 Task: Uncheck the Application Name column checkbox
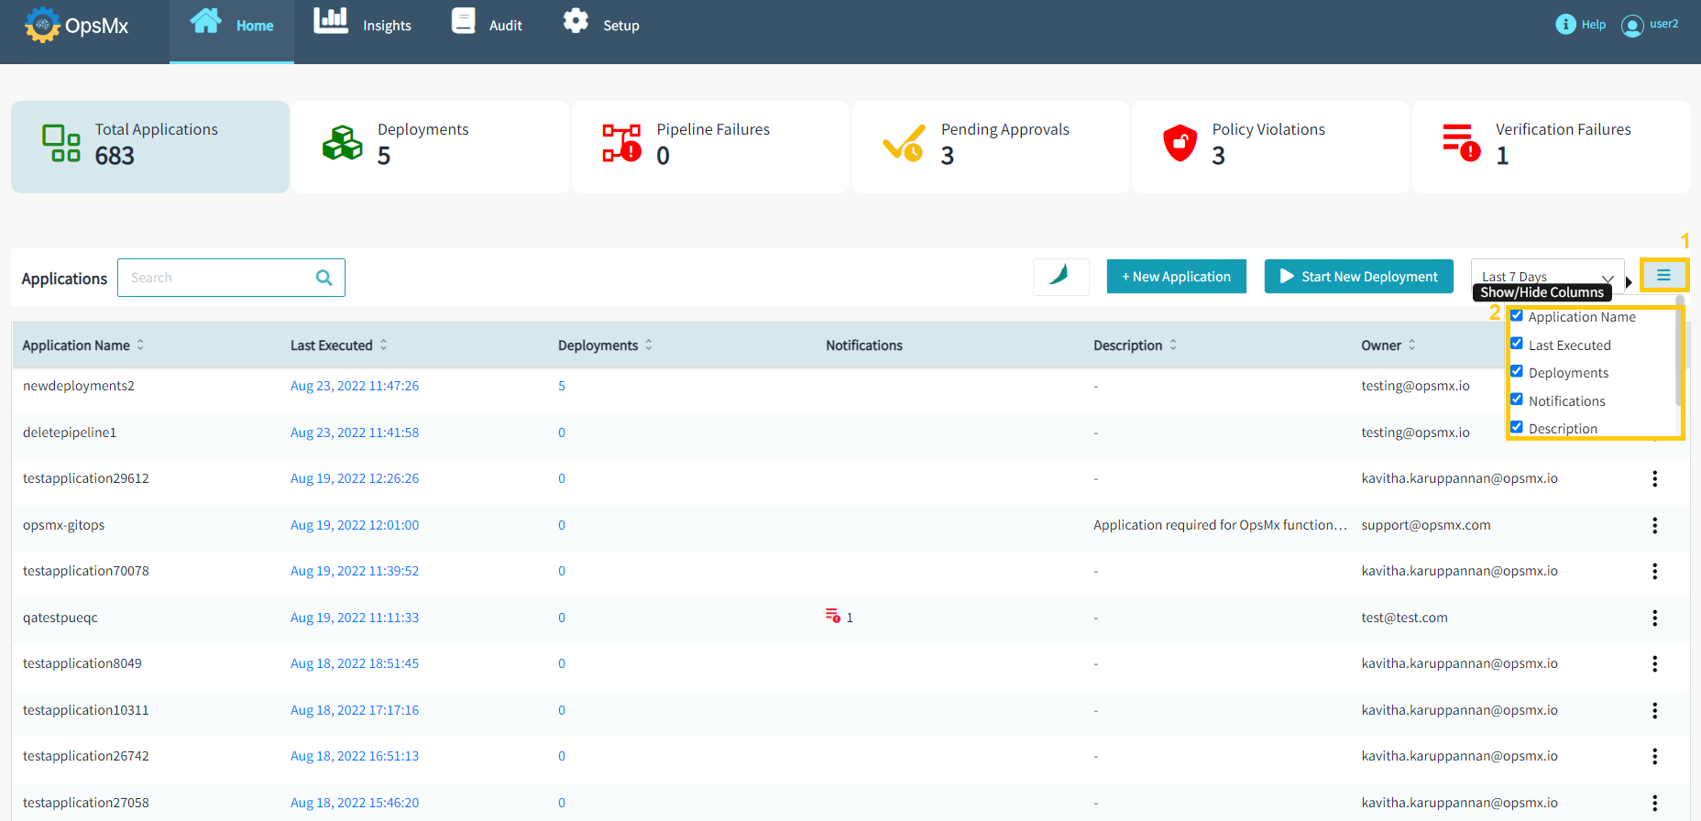pyautogui.click(x=1517, y=316)
